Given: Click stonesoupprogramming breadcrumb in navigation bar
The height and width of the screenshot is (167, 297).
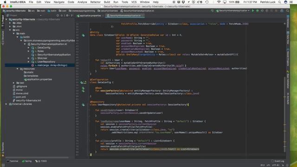Looking at the screenshot, I should coord(82,11).
